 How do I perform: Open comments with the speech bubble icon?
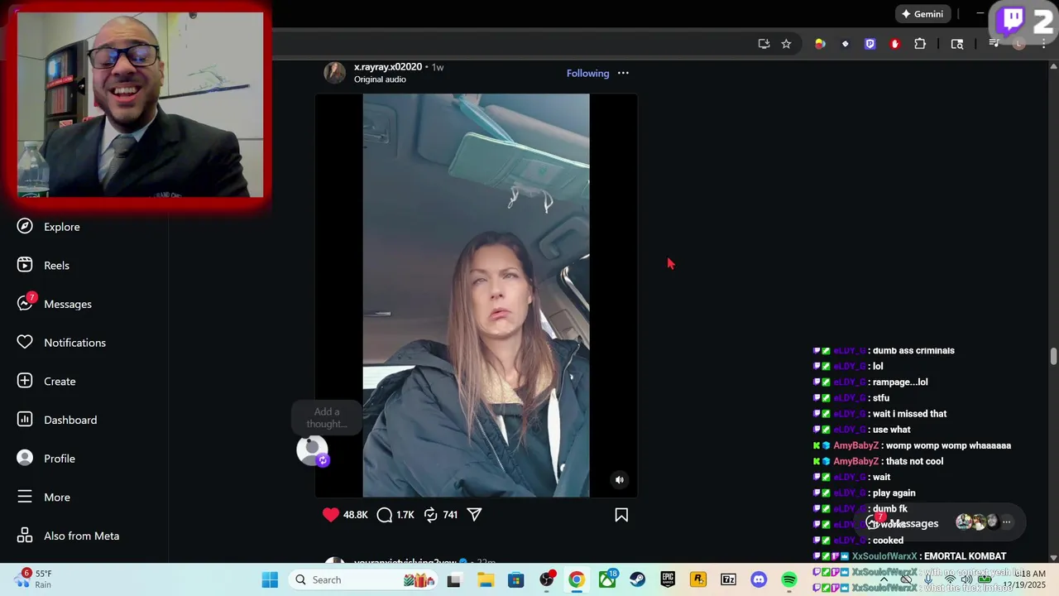pyautogui.click(x=385, y=515)
